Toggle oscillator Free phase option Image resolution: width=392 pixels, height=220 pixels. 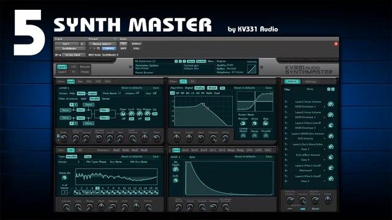click(x=88, y=156)
